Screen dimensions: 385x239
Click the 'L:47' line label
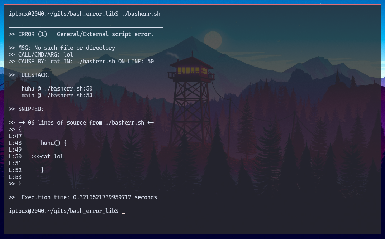click(x=15, y=136)
